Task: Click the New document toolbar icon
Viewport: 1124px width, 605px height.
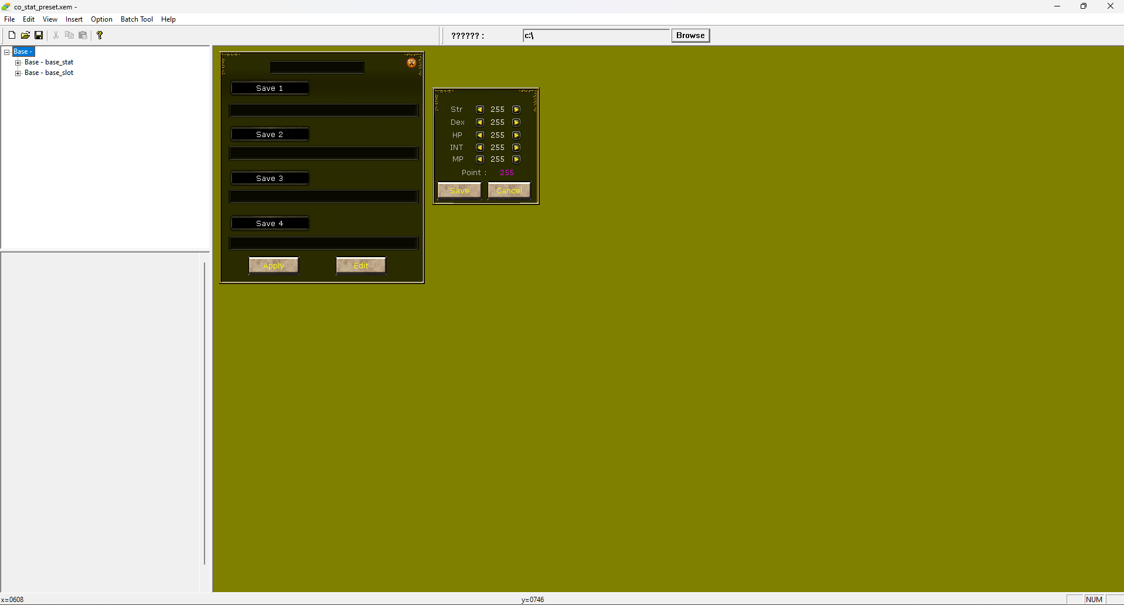Action: tap(12, 35)
